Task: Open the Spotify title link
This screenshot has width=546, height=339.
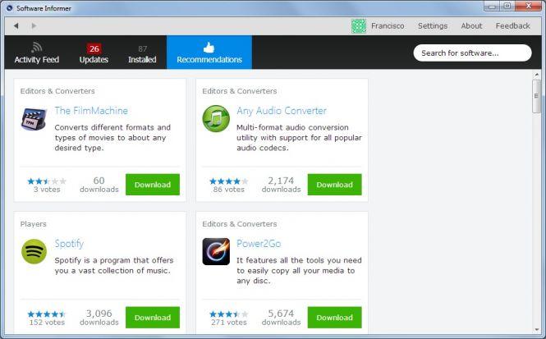Action: tap(69, 244)
